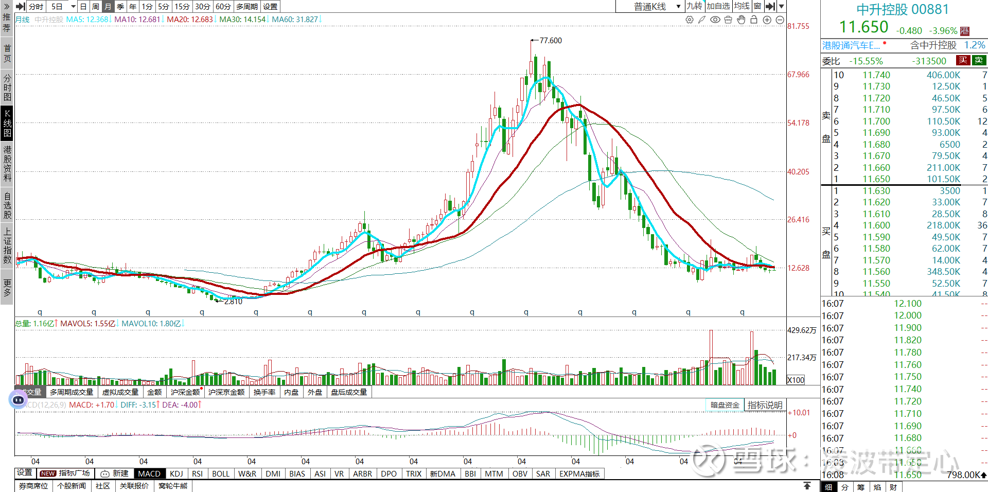Click the red 买 buy button

(963, 60)
